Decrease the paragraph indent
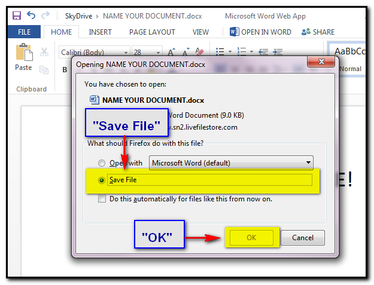Viewport: 374px width, 285px height. pos(263,51)
